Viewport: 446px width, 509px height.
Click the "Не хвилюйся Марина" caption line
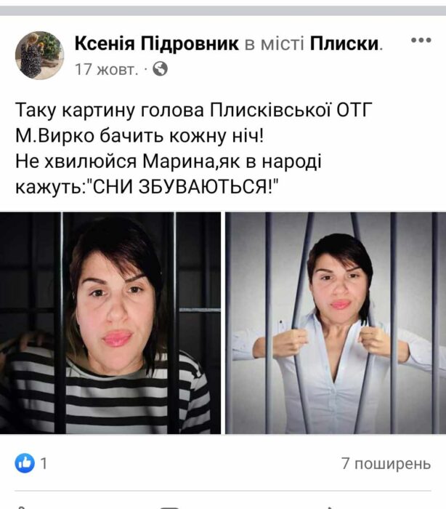click(x=169, y=161)
